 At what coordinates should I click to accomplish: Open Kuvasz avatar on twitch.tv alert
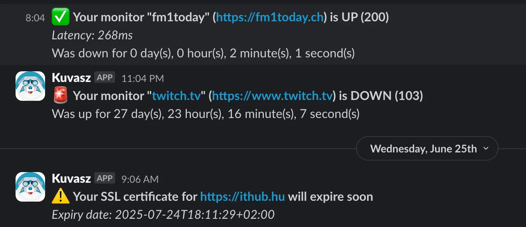30,86
